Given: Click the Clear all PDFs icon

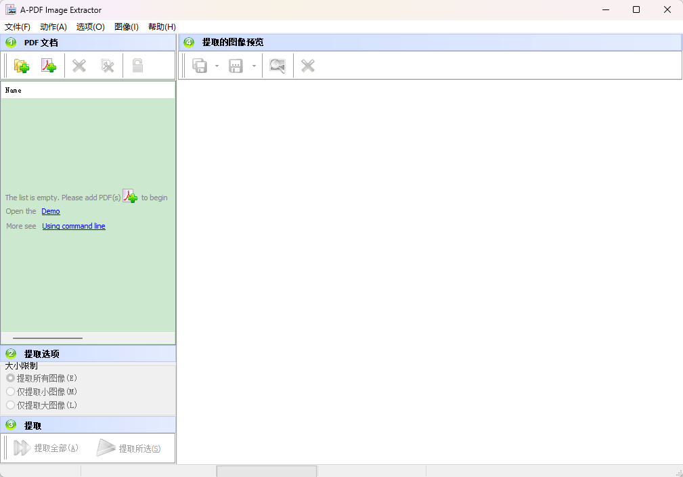Looking at the screenshot, I should (x=107, y=66).
